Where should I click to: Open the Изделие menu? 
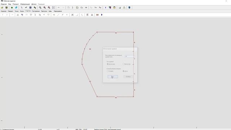[4, 4]
